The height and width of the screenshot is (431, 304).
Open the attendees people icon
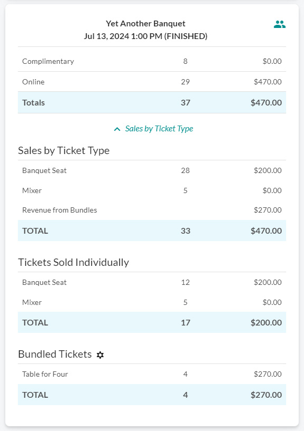(x=280, y=24)
